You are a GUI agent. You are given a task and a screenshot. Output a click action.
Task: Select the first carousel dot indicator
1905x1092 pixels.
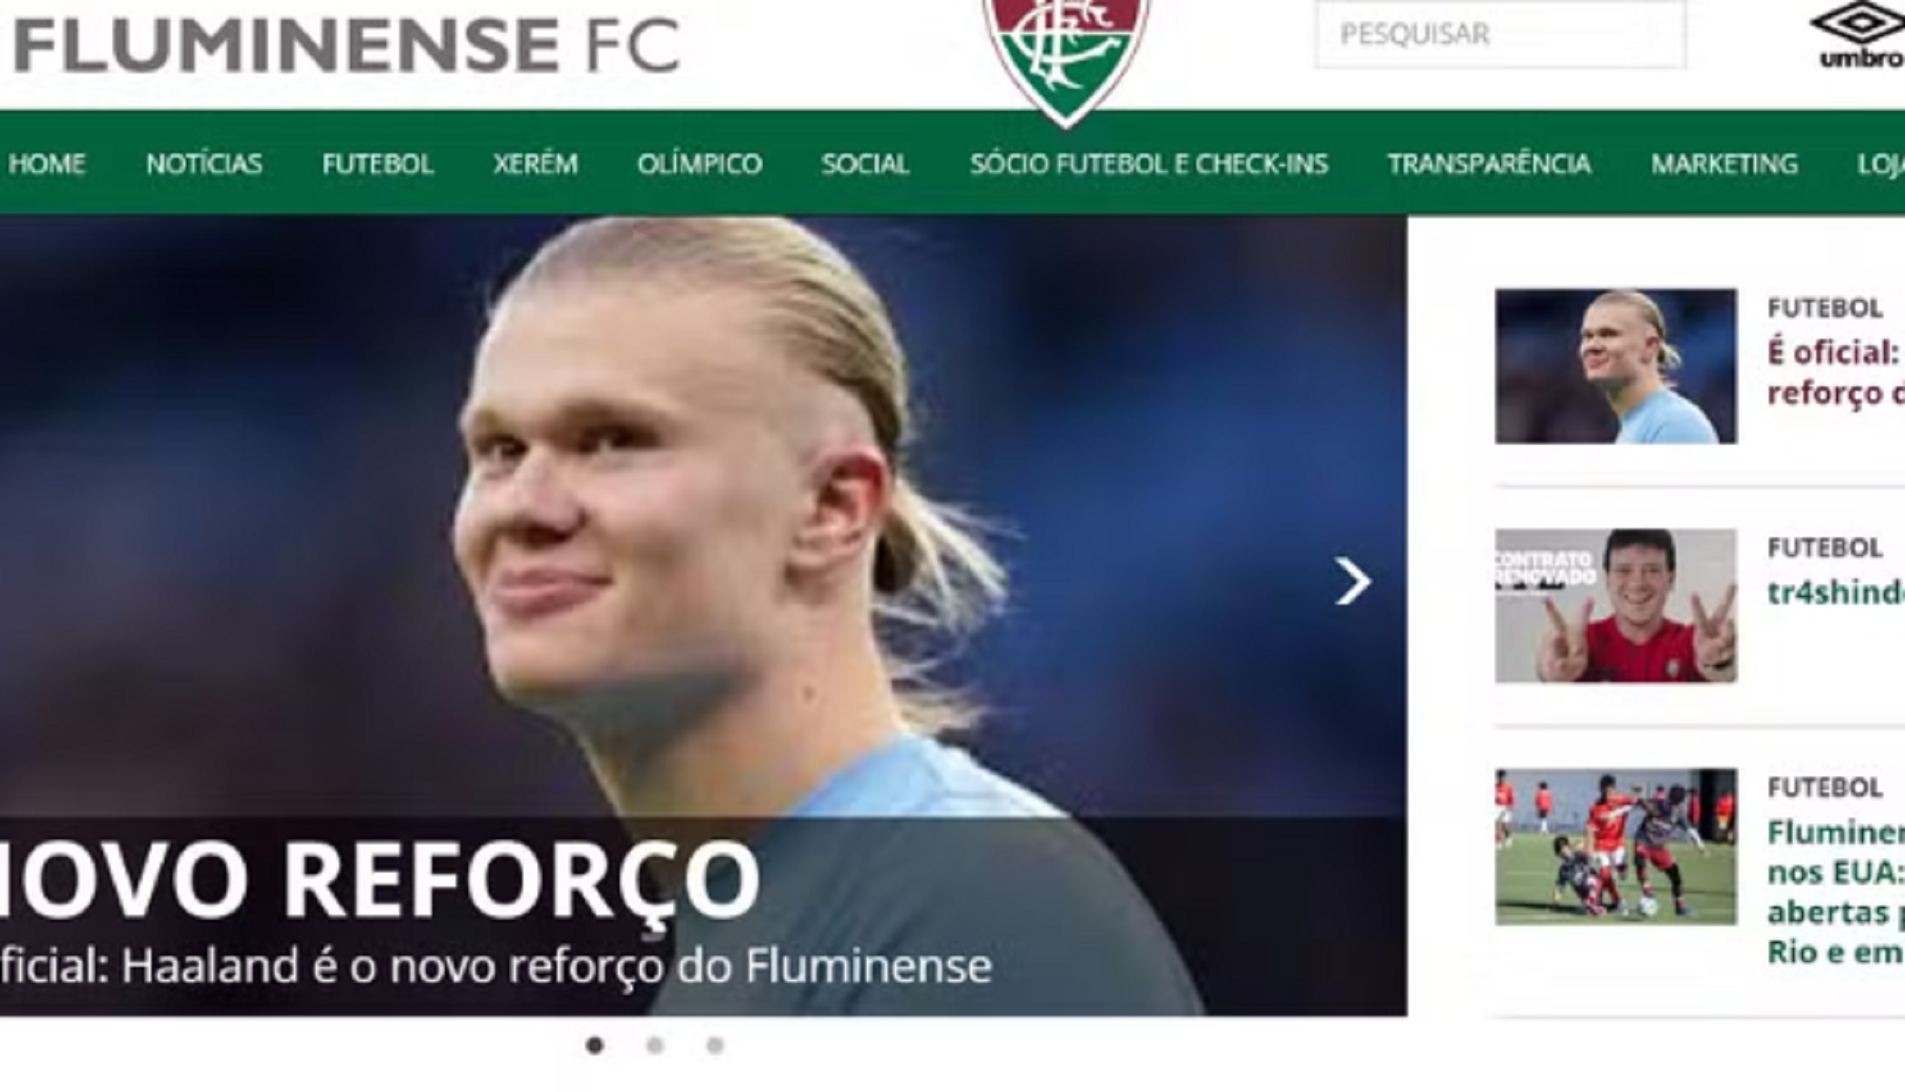point(596,1046)
